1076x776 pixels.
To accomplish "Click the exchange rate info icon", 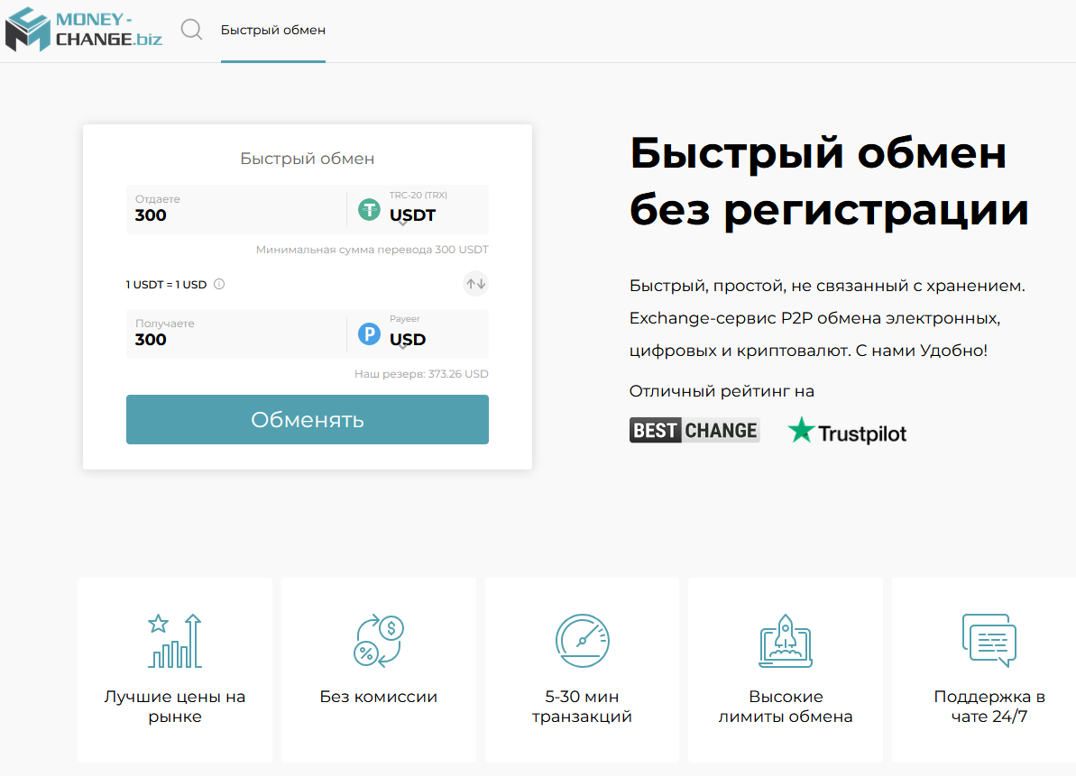I will [219, 284].
